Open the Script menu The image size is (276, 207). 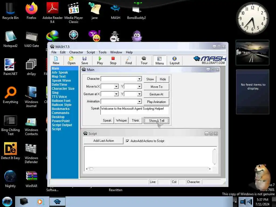coord(91,52)
